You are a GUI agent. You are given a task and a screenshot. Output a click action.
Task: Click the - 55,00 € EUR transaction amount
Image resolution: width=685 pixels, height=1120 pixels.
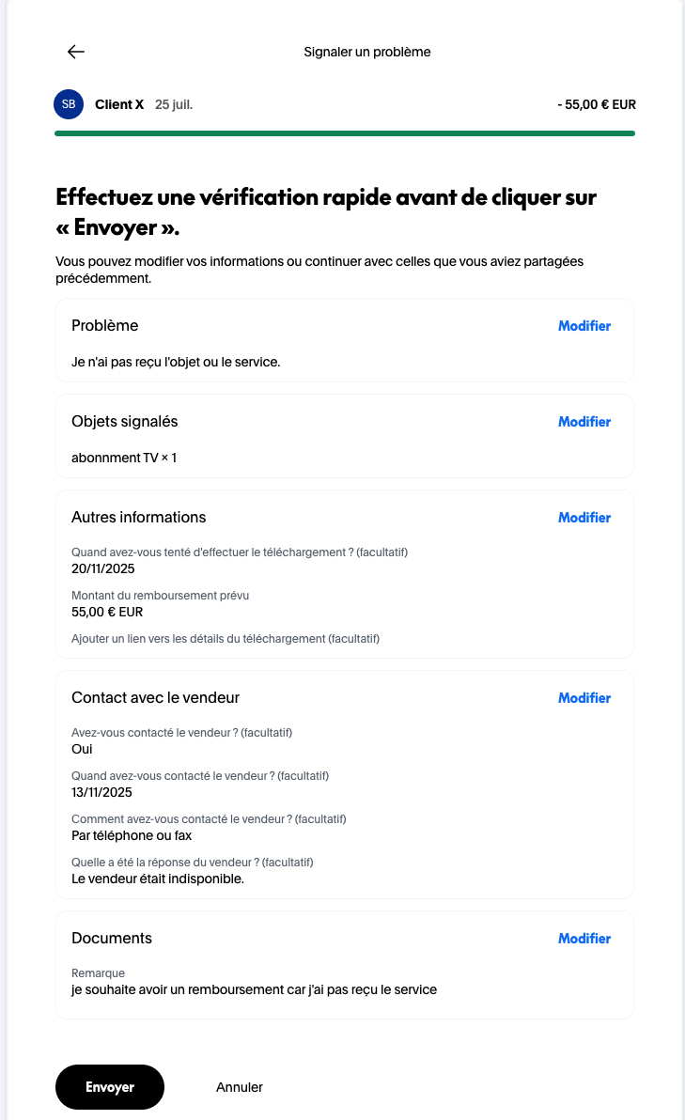[x=596, y=105]
